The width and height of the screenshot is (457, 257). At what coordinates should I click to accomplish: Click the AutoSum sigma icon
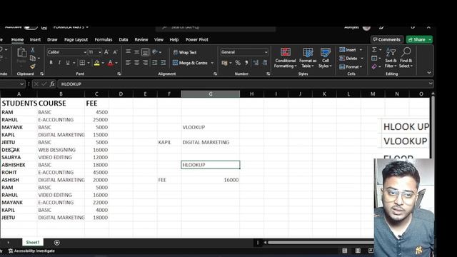[x=374, y=50]
